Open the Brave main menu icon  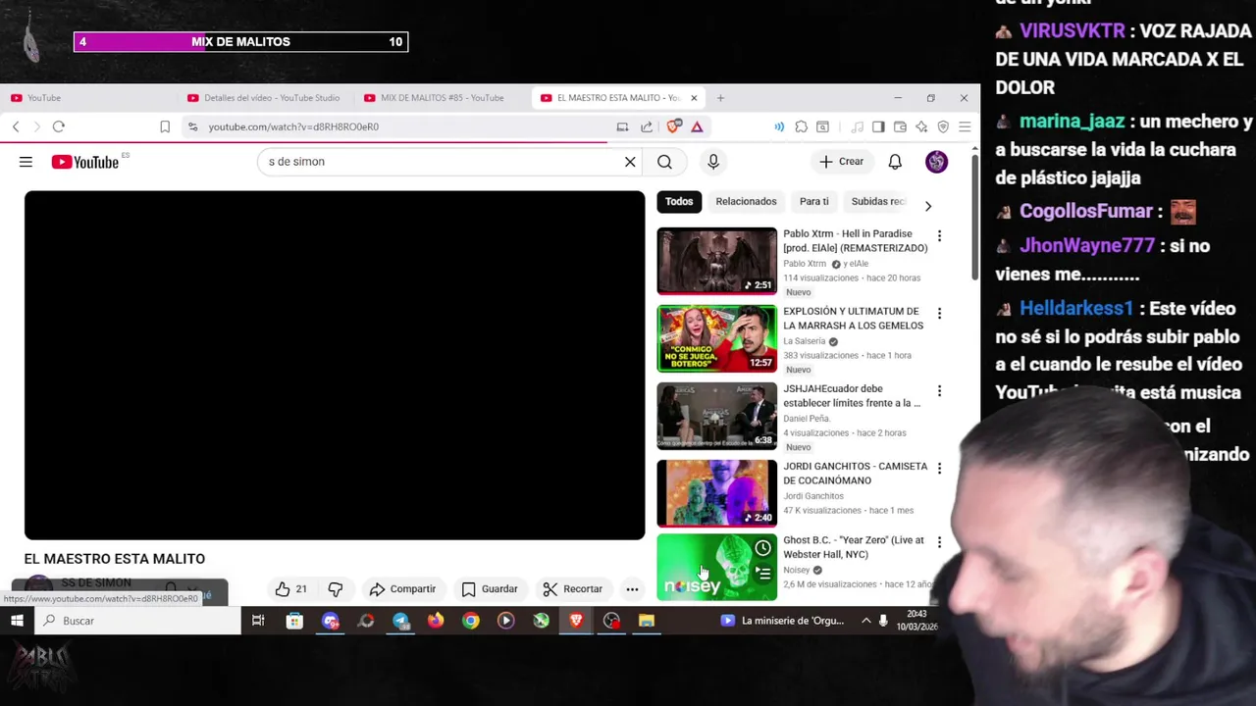tap(965, 126)
